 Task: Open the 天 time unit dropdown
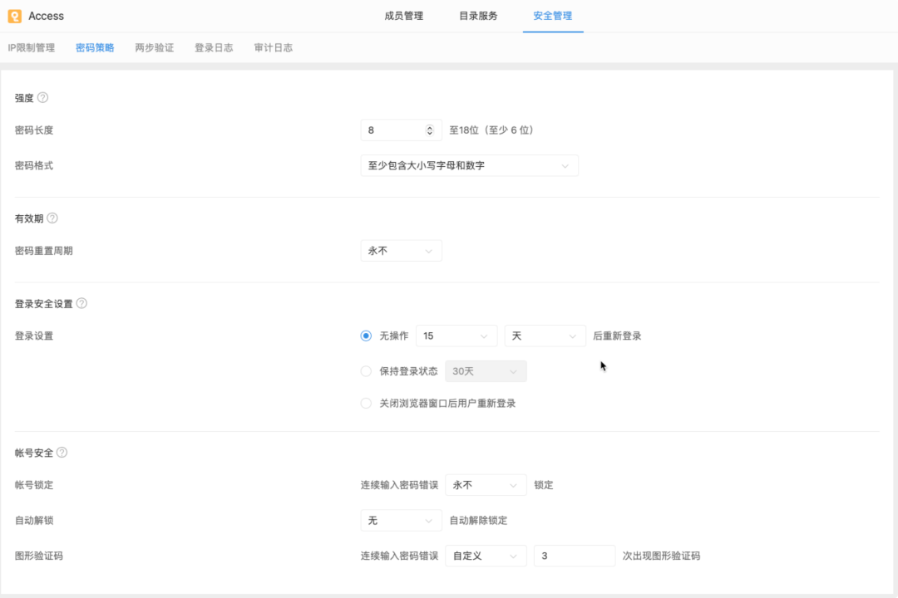pos(545,336)
